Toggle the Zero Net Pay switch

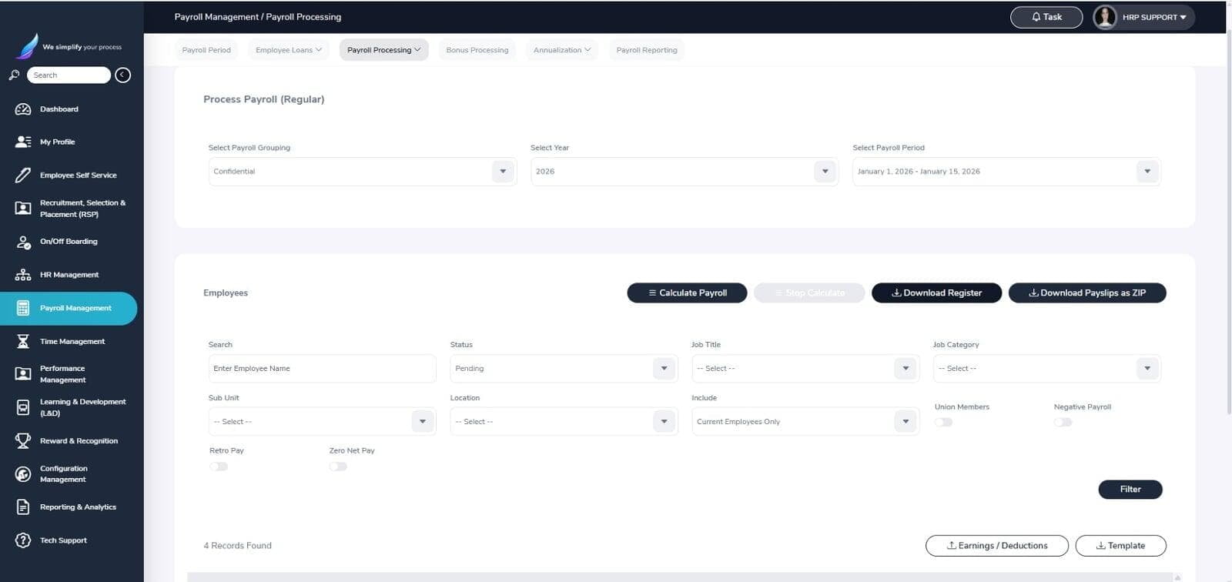coord(338,467)
